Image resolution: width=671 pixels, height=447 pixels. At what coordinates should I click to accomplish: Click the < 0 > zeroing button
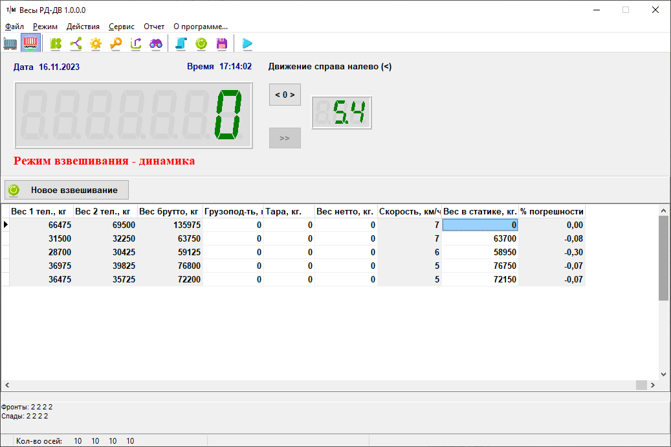pos(285,95)
